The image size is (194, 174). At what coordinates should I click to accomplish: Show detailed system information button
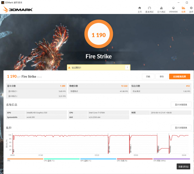[x=181, y=105]
